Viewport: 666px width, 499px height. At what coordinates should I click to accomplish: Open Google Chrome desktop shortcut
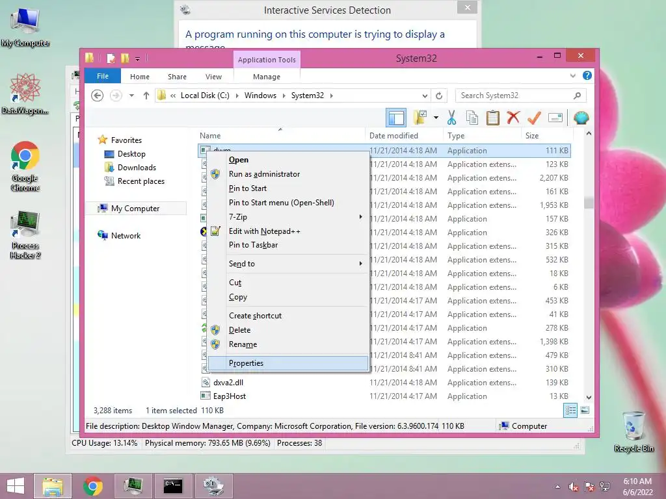(25, 166)
